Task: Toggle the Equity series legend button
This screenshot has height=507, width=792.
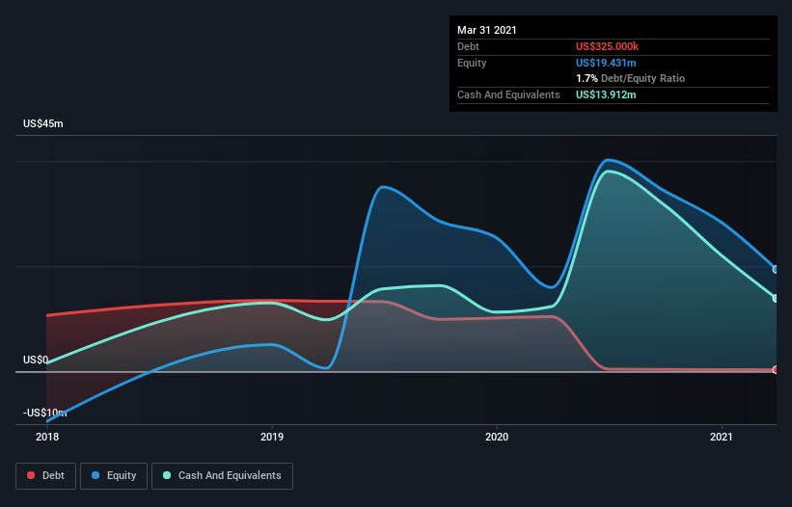Action: pos(114,476)
